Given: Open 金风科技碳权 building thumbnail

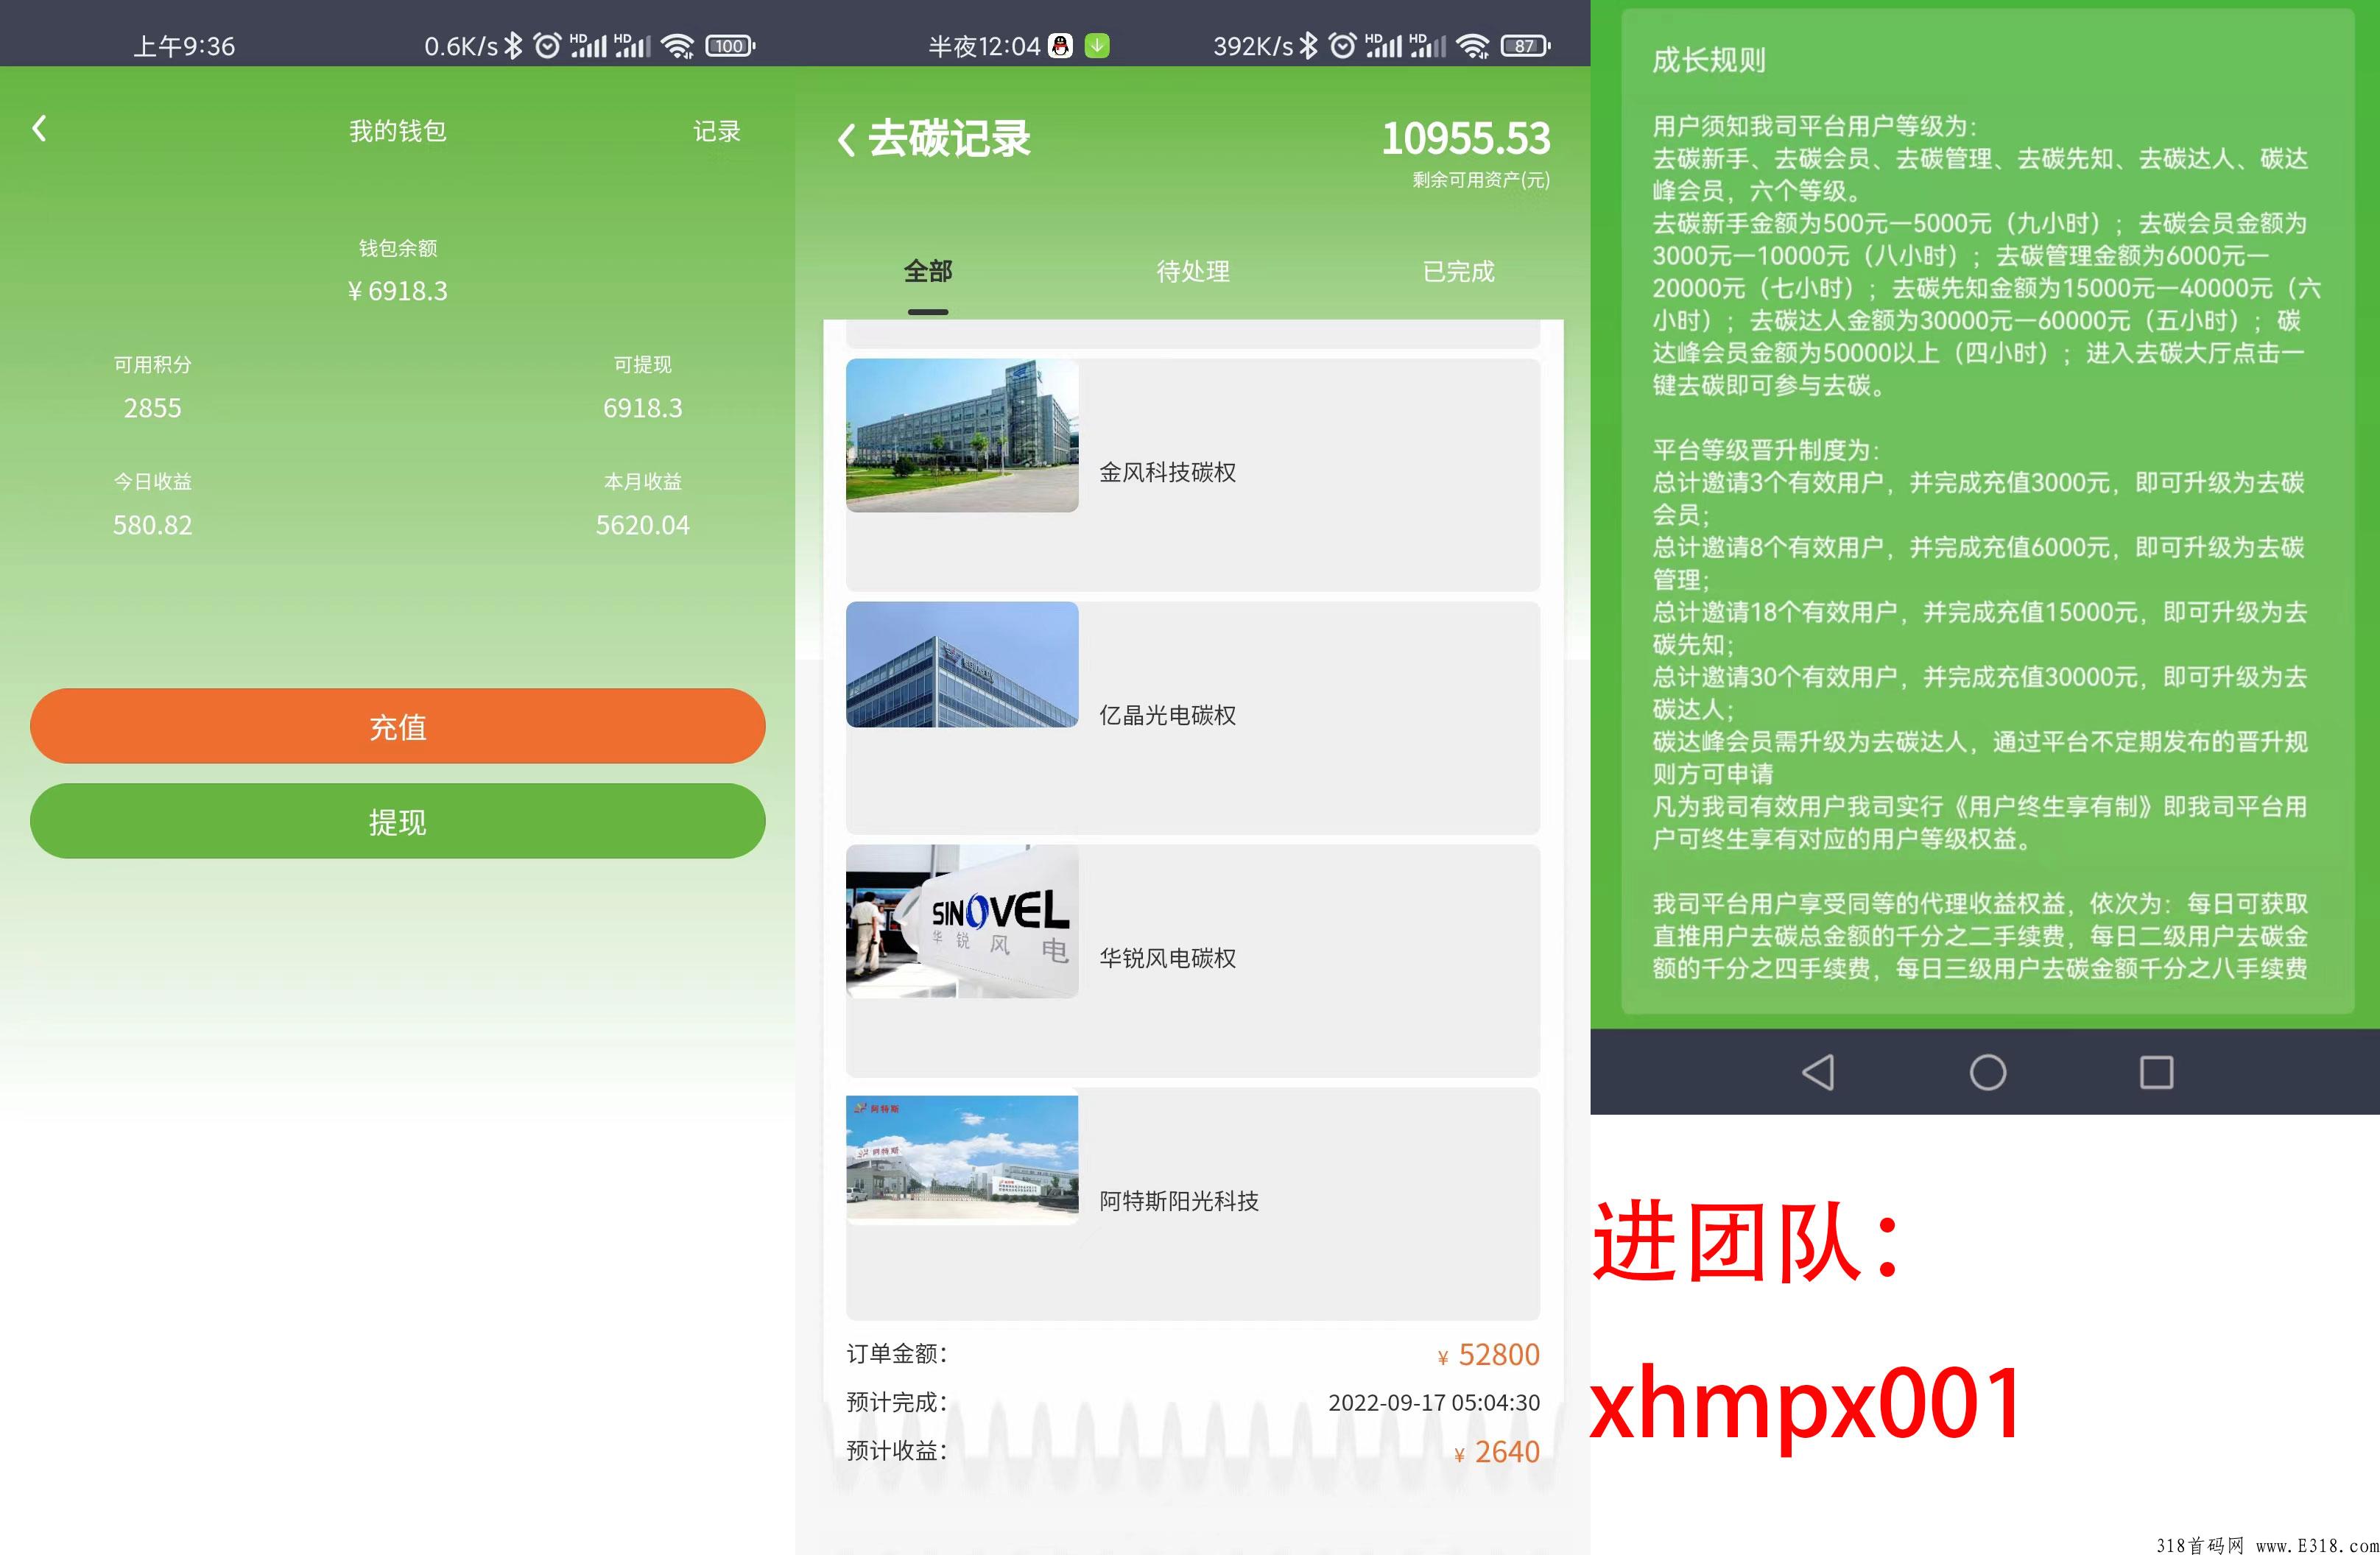Looking at the screenshot, I should tap(962, 435).
